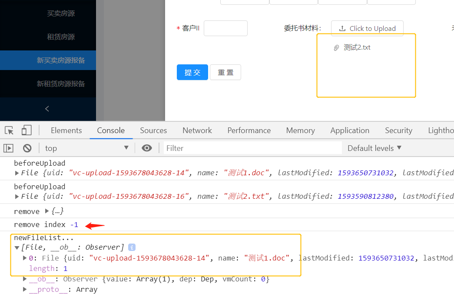Click the 客户ID input field
Viewport: 454px width, 294px height.
point(225,28)
